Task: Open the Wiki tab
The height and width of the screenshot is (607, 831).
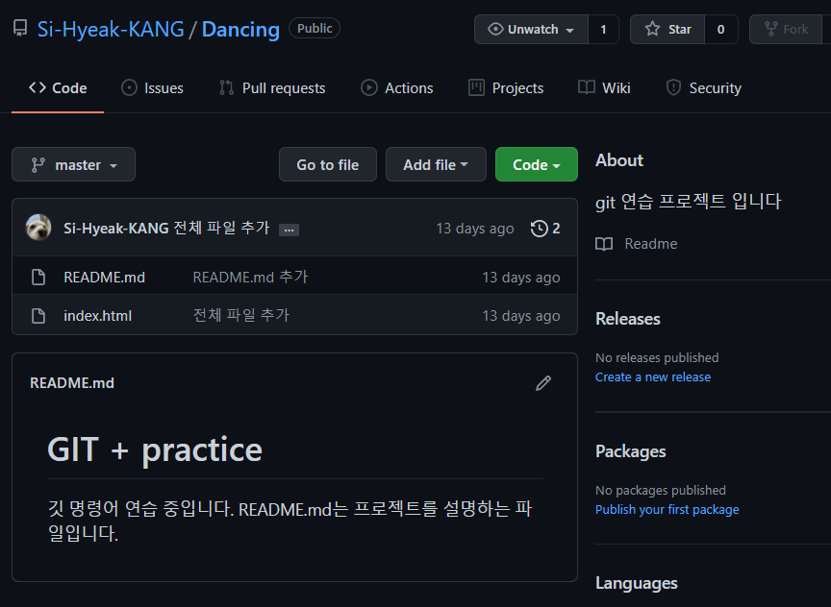Action: [x=604, y=87]
